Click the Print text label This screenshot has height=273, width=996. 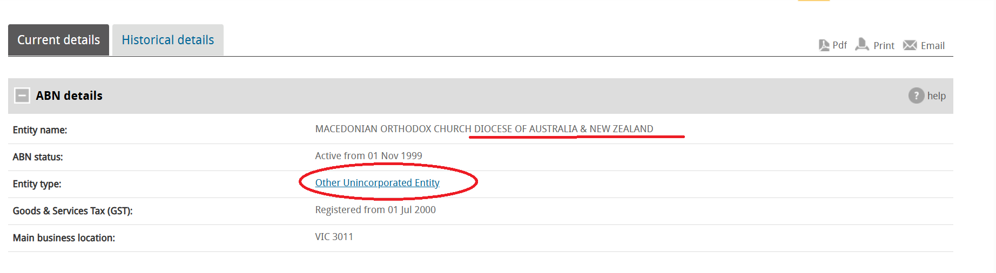coord(884,46)
